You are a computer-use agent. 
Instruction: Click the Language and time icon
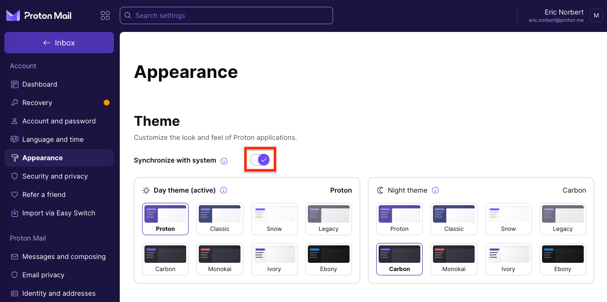pyautogui.click(x=15, y=139)
